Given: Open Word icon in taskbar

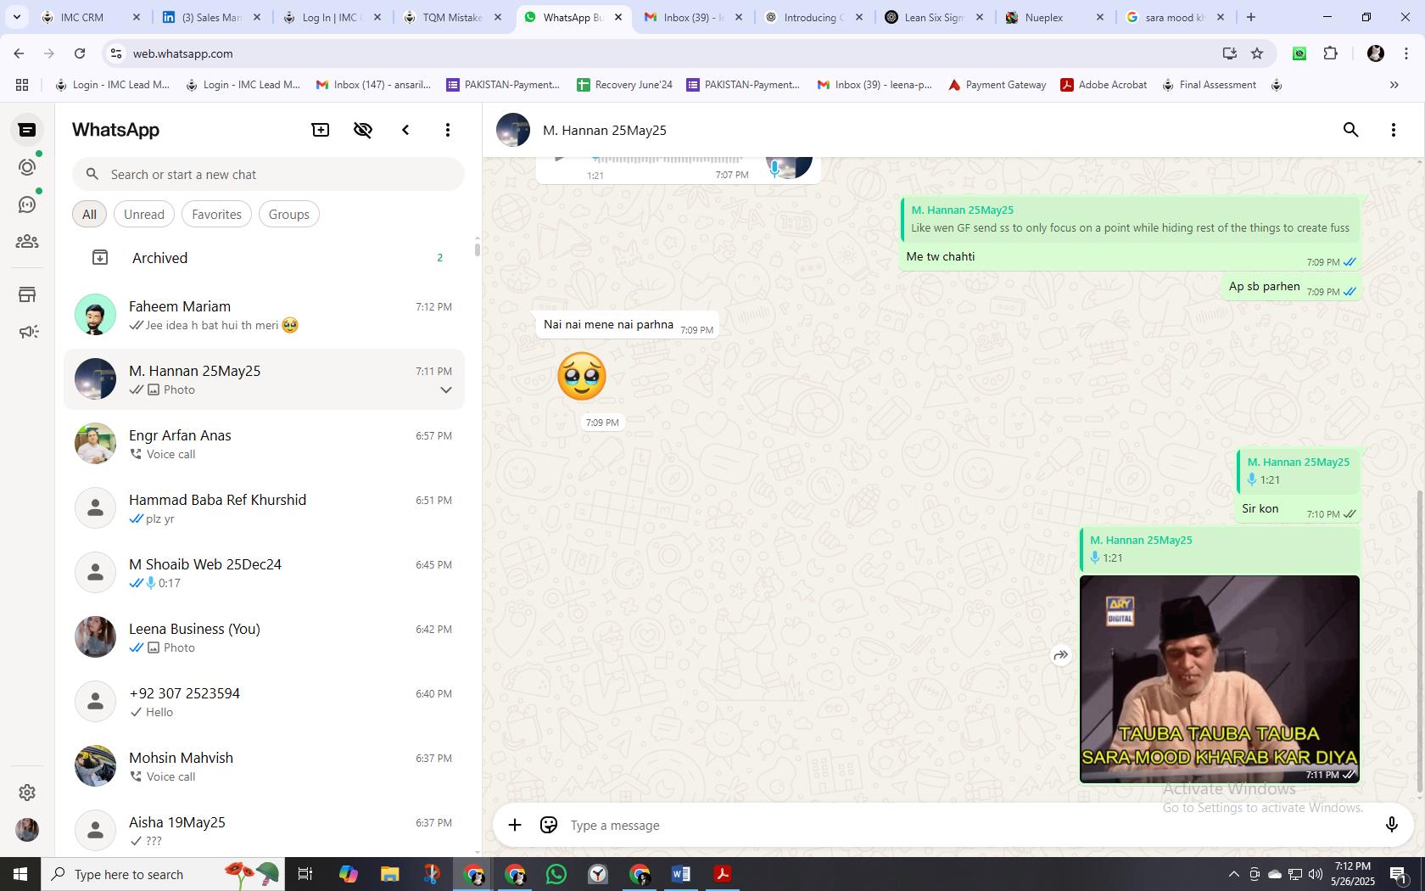Looking at the screenshot, I should (681, 874).
